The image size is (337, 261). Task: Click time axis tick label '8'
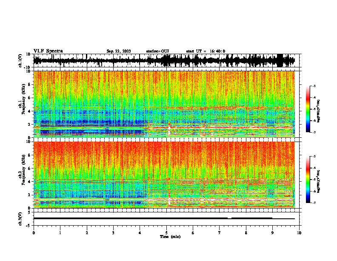[246, 233]
